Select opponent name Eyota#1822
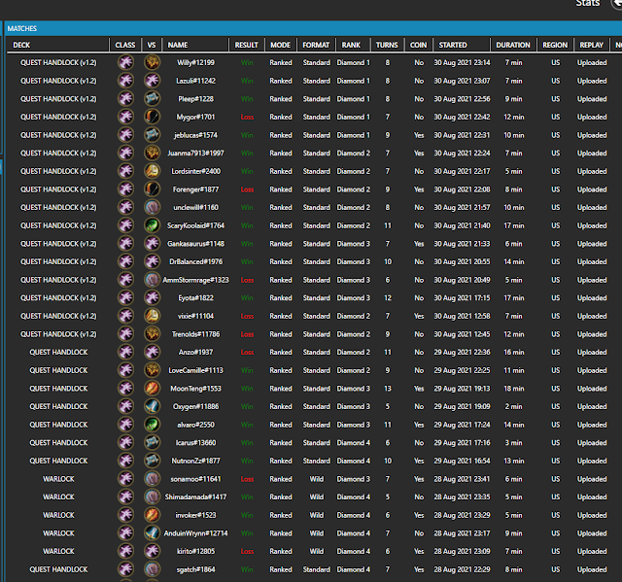Image resolution: width=622 pixels, height=582 pixels. pyautogui.click(x=195, y=297)
